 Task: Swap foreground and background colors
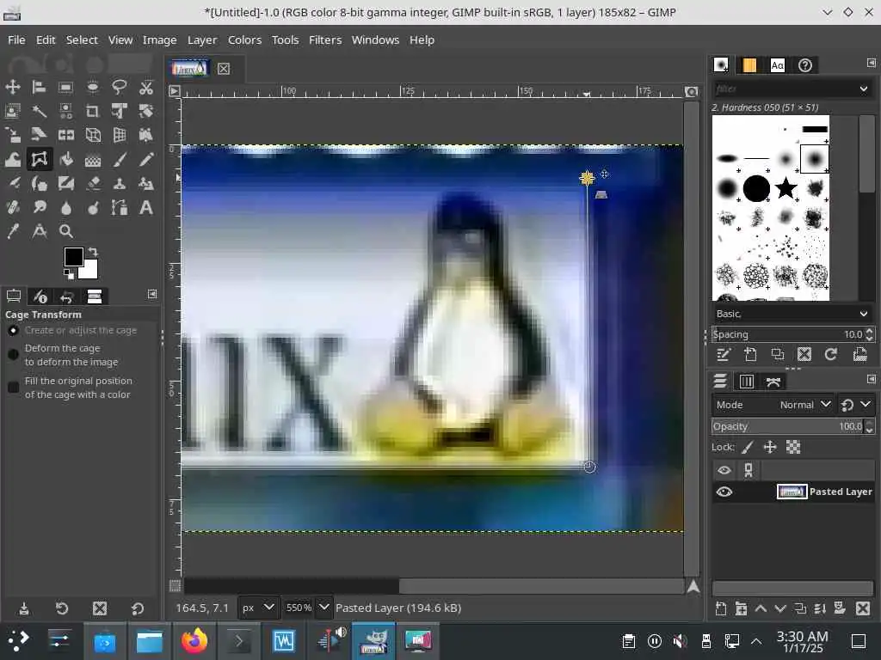[x=93, y=252]
